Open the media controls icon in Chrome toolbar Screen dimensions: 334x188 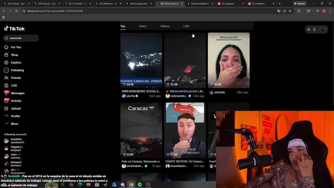(318, 11)
